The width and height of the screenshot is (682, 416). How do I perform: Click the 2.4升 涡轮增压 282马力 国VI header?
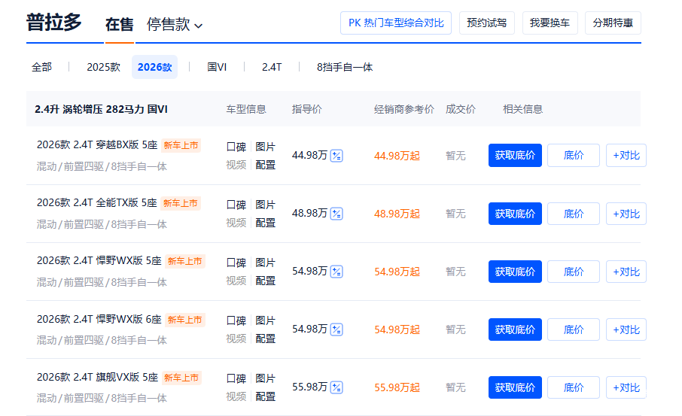coord(101,109)
